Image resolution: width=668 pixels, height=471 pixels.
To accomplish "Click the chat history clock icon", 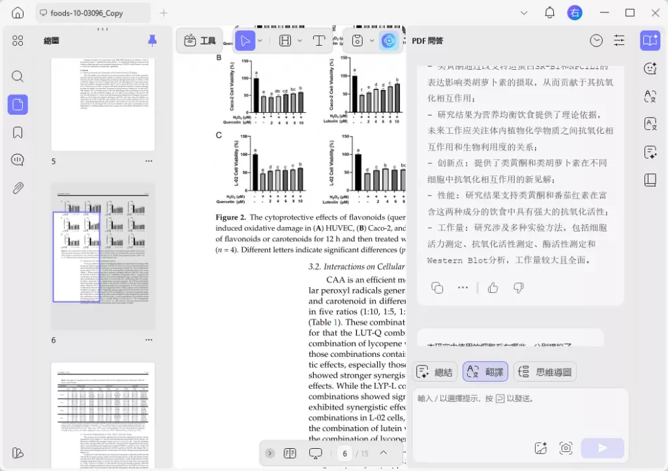I will point(596,40).
